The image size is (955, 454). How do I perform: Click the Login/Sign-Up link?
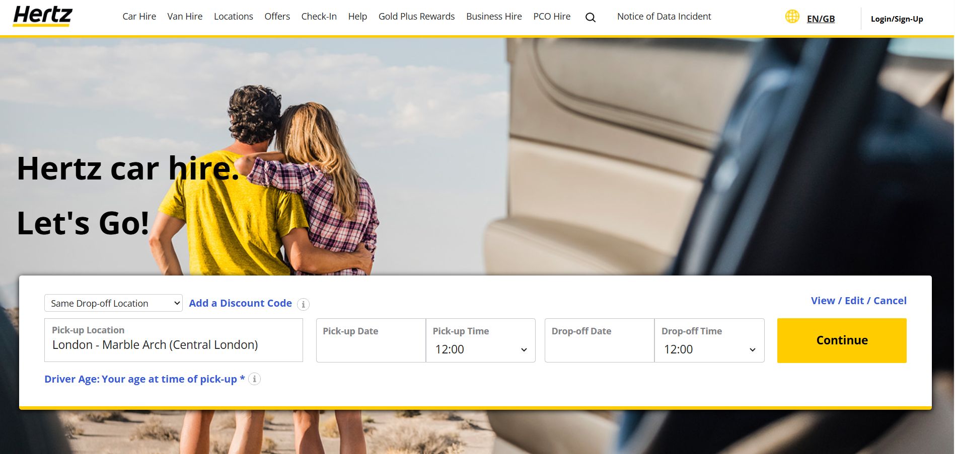point(897,19)
